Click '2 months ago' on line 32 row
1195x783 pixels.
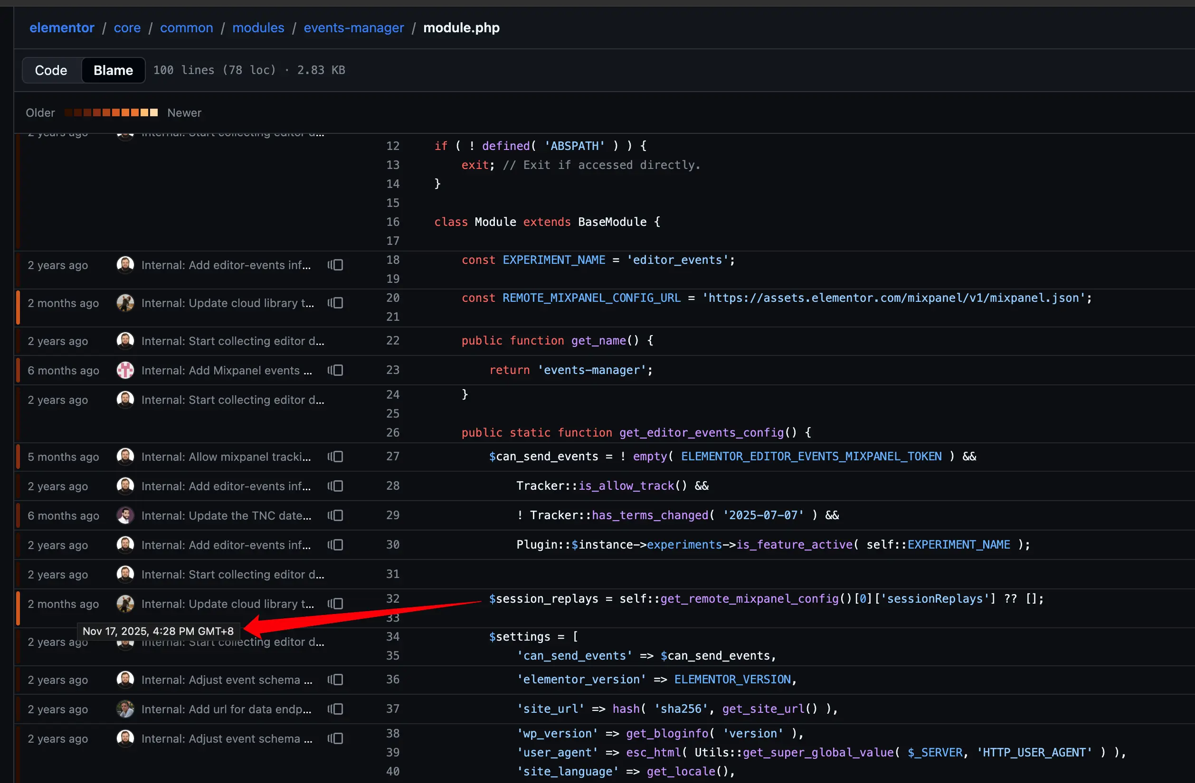pos(63,604)
